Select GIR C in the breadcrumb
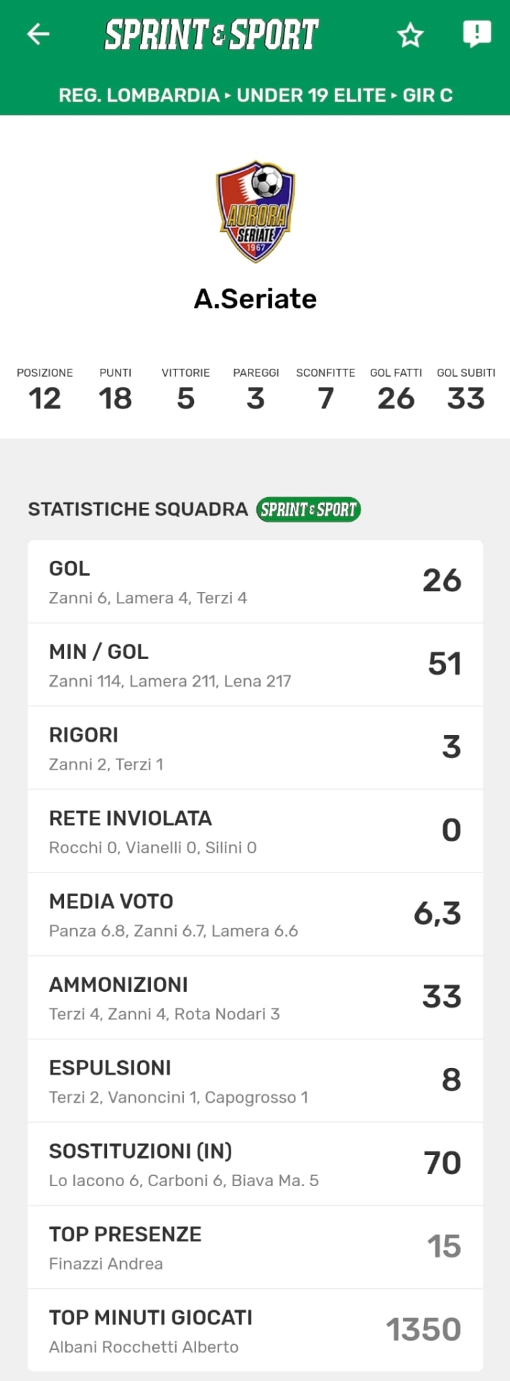 [427, 95]
